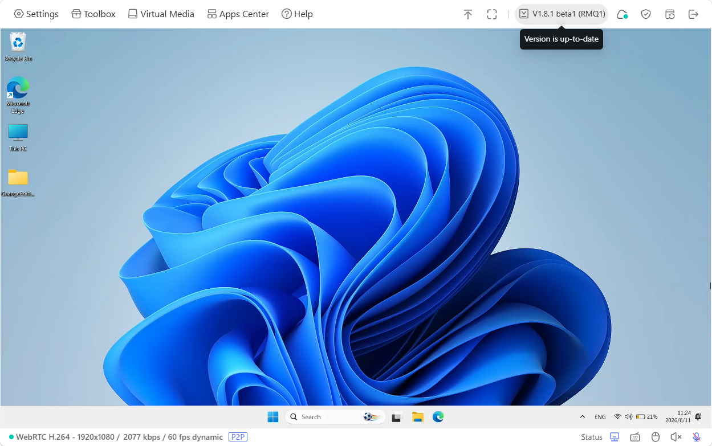Open the Apps Center menu
Screen dimensions: 712x446
coord(238,14)
